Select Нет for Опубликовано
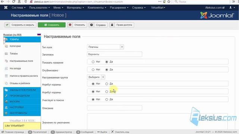The image size is (239, 134). point(93,70)
